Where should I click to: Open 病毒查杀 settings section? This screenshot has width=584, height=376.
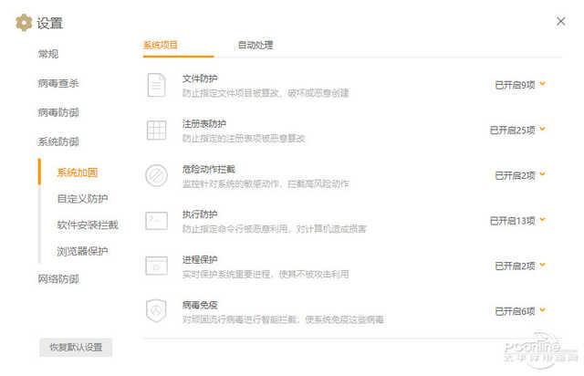point(58,84)
